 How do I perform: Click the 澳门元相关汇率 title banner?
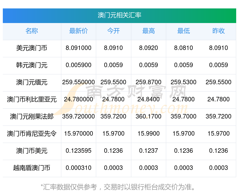coord(119,15)
